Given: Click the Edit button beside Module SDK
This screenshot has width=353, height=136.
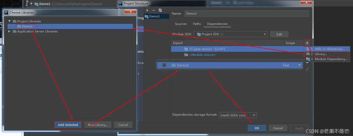Looking at the screenshot, I should 279,34.
